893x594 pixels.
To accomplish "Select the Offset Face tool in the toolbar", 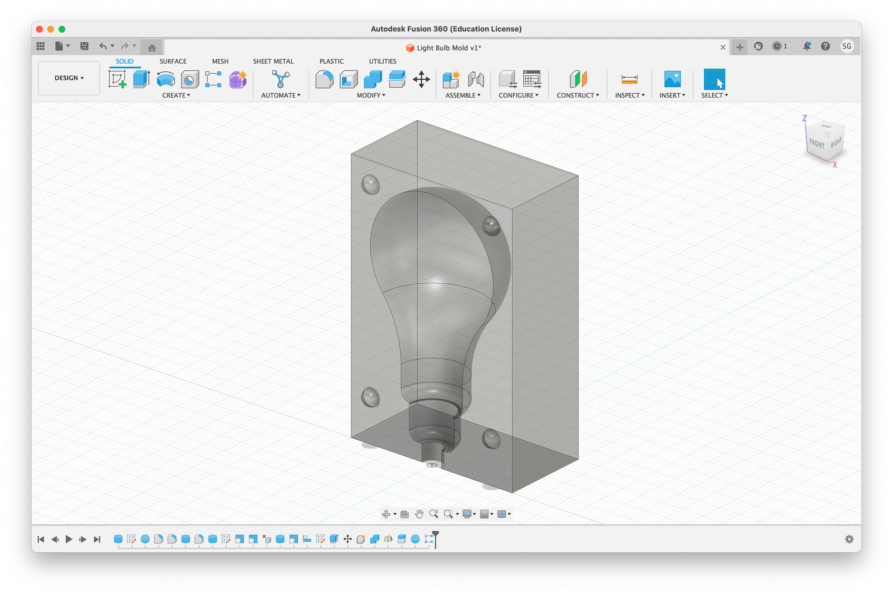I will coord(397,79).
